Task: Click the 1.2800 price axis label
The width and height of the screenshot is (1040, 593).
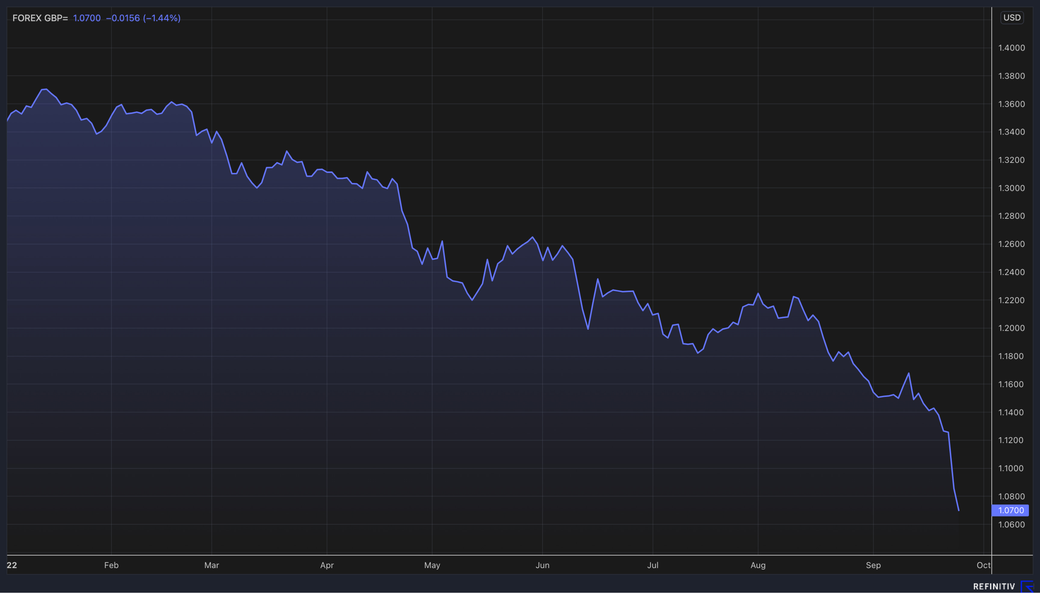Action: pos(1011,216)
